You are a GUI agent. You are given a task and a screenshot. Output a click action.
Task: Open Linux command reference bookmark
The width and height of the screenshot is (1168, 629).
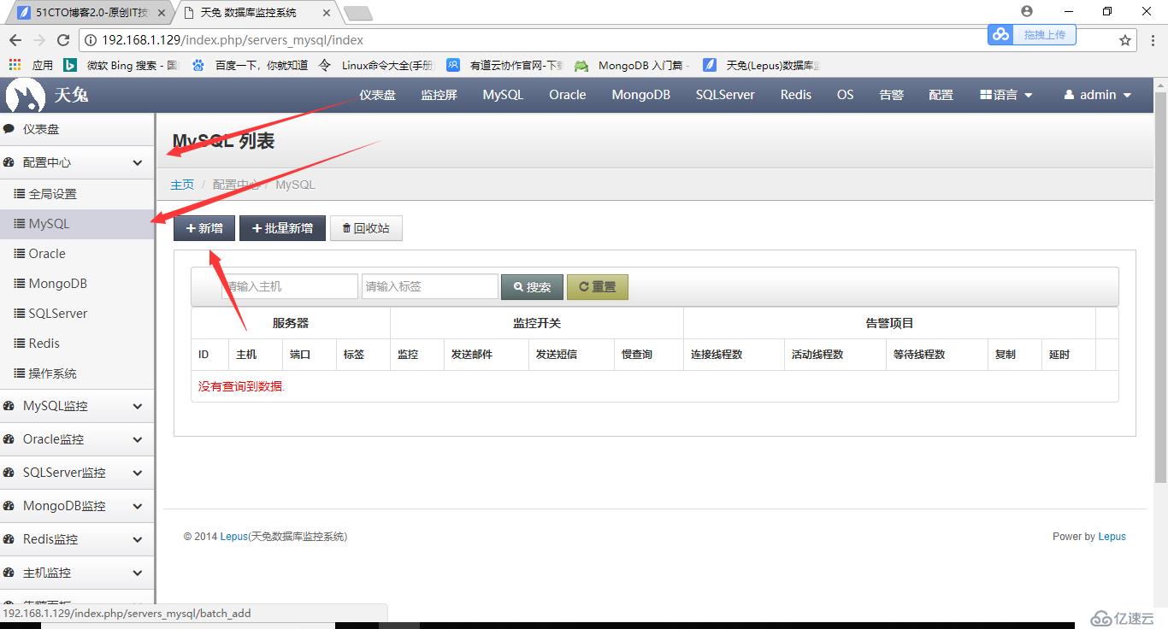click(376, 65)
